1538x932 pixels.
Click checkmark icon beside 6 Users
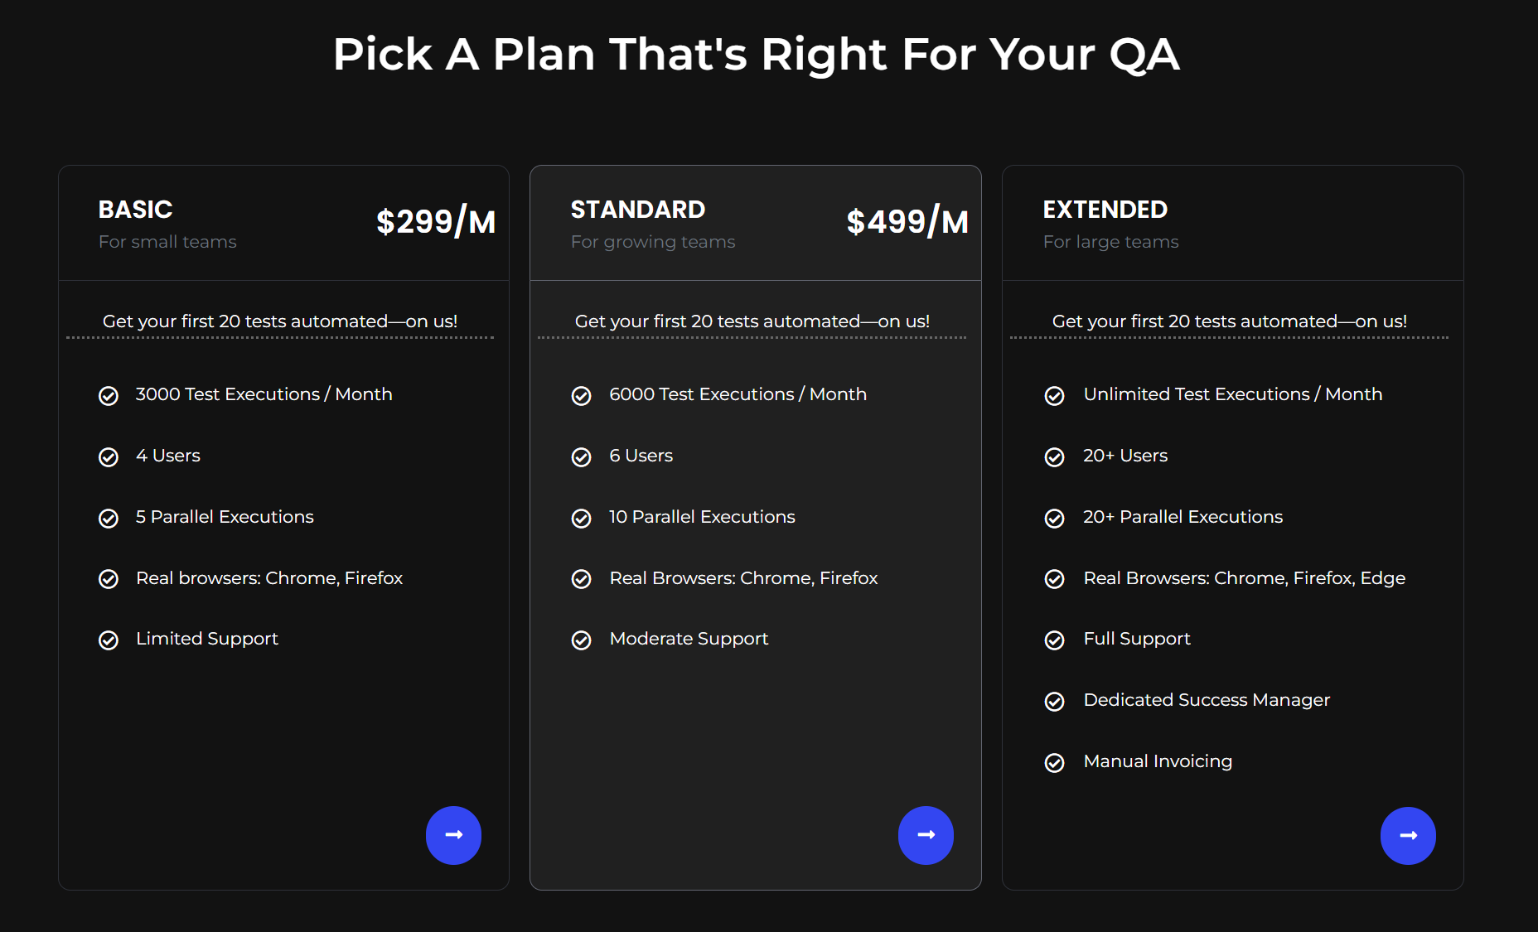pyautogui.click(x=582, y=457)
